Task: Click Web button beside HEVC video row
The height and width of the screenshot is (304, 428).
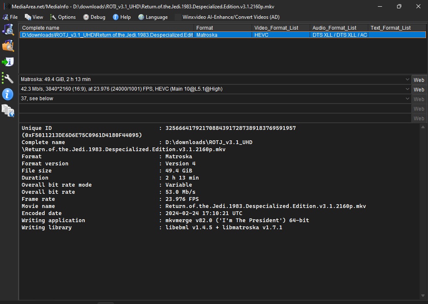Action: (x=419, y=89)
